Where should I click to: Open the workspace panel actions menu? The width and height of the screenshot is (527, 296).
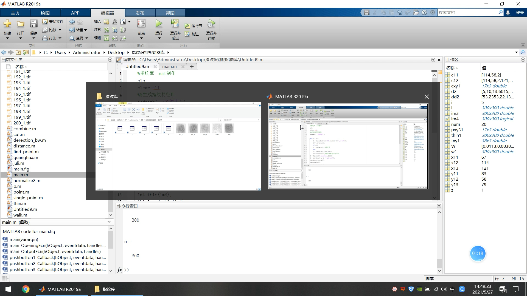pos(523,59)
